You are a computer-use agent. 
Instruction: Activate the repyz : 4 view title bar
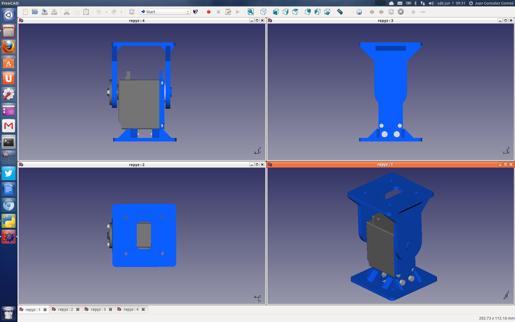click(136, 21)
